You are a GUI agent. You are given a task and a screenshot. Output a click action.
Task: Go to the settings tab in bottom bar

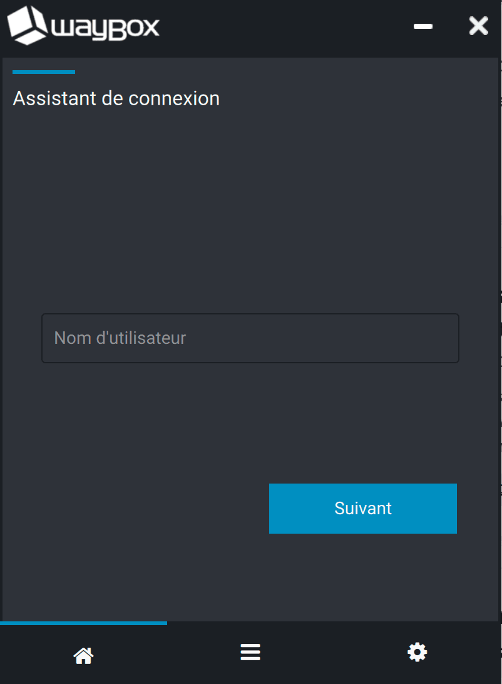click(417, 653)
